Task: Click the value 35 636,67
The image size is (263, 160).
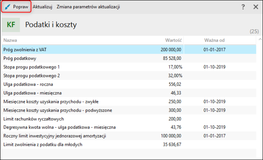Action: tap(172, 145)
